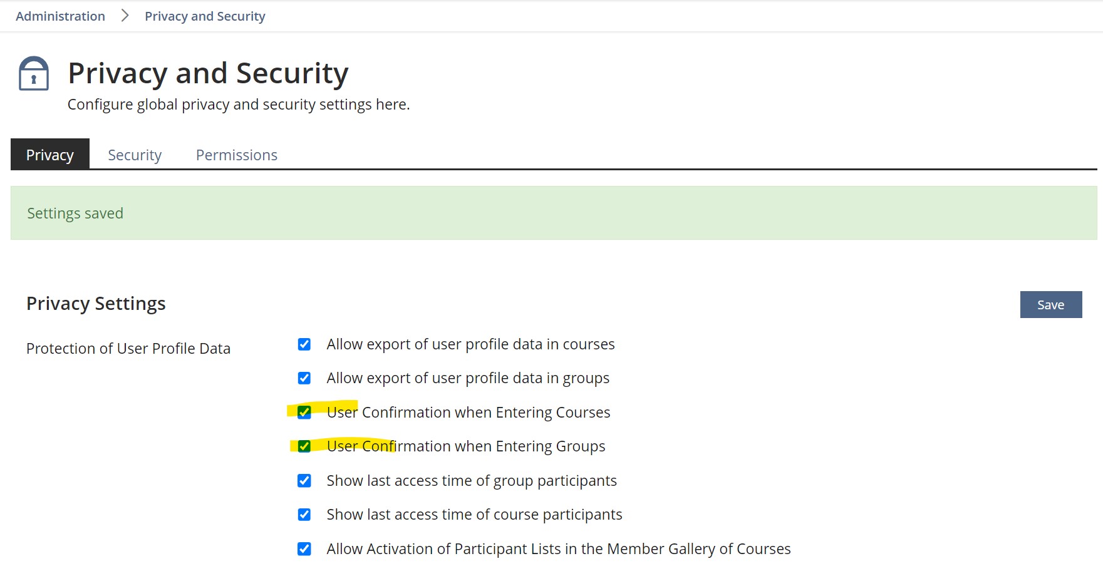Toggle Allow export of user profile data in groups
The height and width of the screenshot is (581, 1103).
(x=304, y=378)
